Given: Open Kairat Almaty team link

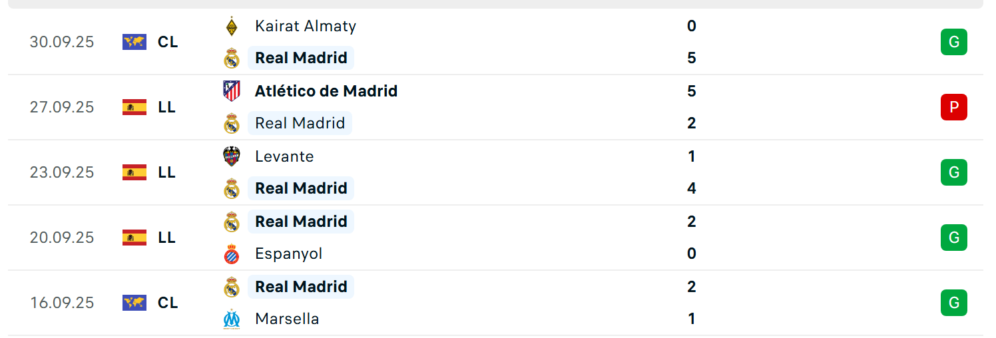Looking at the screenshot, I should (306, 26).
